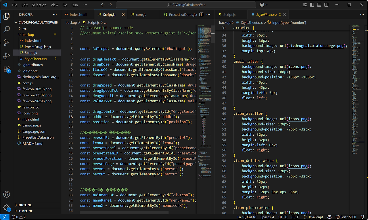
Task: Open the Selection menu
Action: click(39, 5)
